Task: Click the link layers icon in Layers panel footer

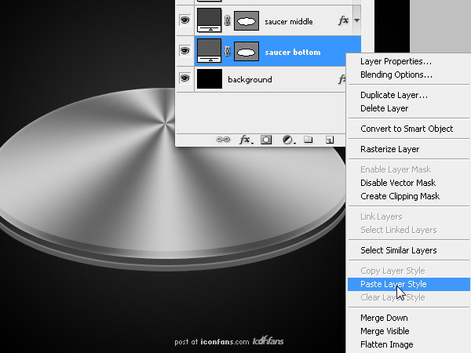Action: click(x=223, y=140)
